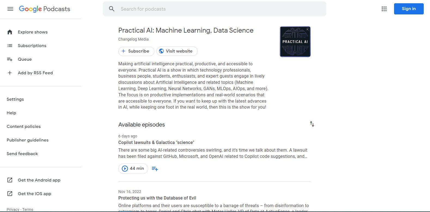This screenshot has height=212, width=430.
Task: Open Get the Android app link
Action: (39, 180)
